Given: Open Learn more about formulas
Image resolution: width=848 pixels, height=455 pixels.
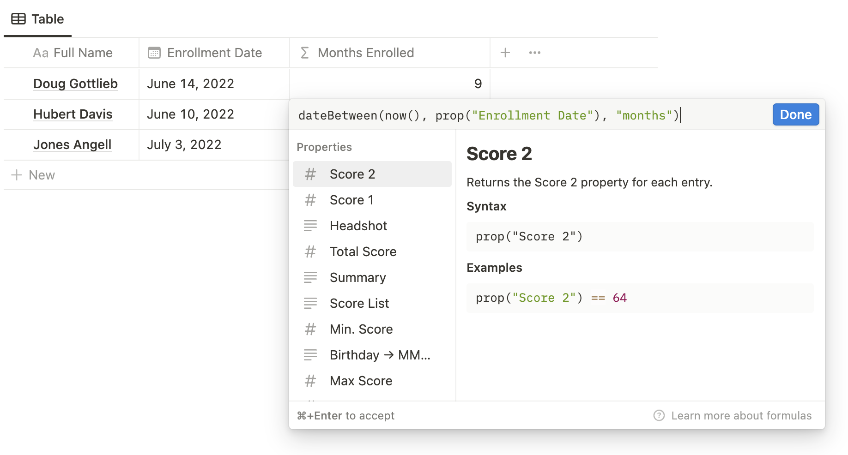Looking at the screenshot, I should pos(742,415).
